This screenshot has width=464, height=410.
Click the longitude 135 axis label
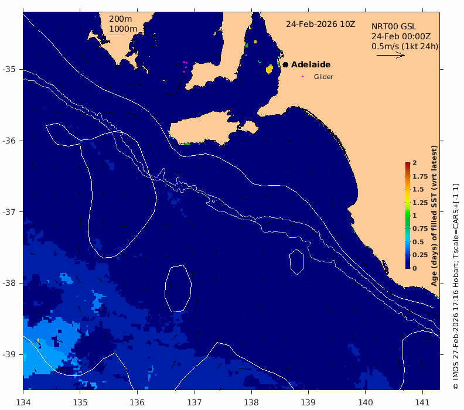(80, 402)
